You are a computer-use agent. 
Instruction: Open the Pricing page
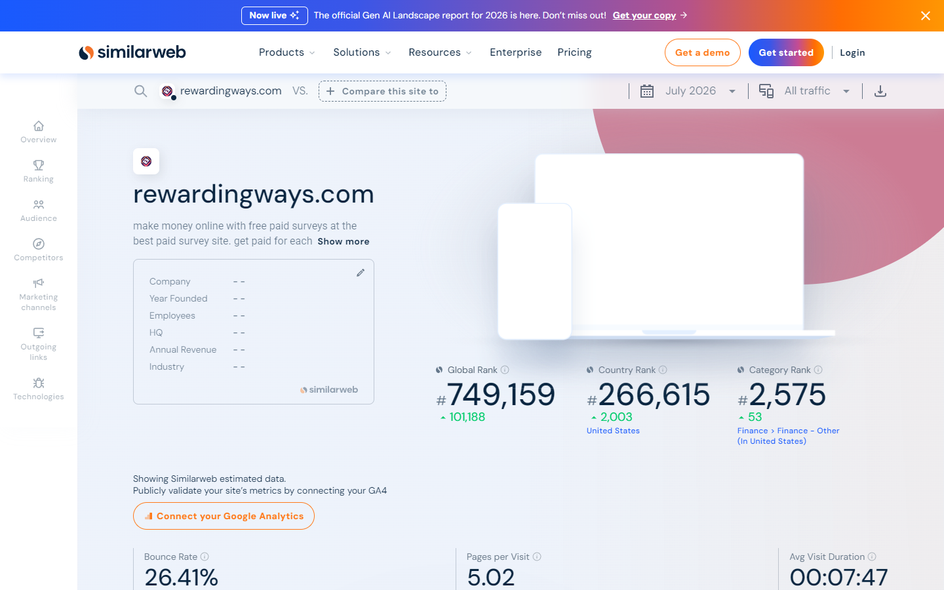(x=574, y=52)
